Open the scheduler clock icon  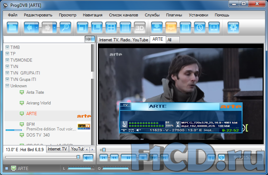pos(200,27)
